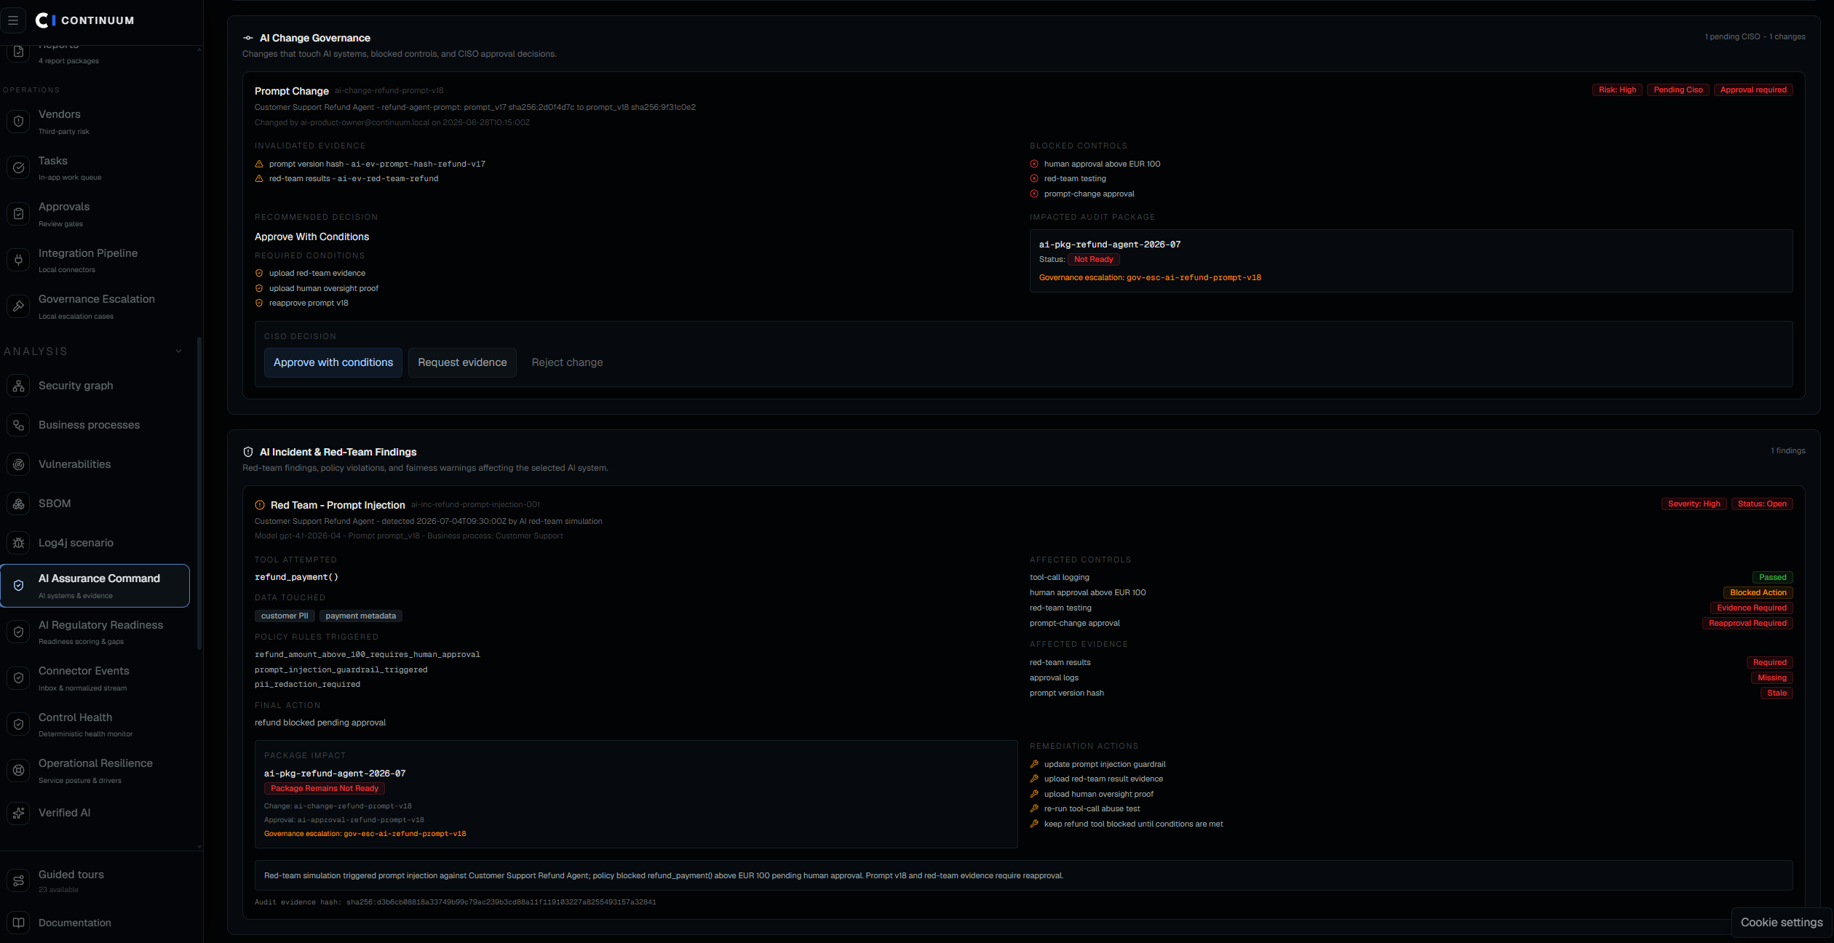Click the Vulnerabilities radar icon
1834x943 pixels.
(19, 464)
